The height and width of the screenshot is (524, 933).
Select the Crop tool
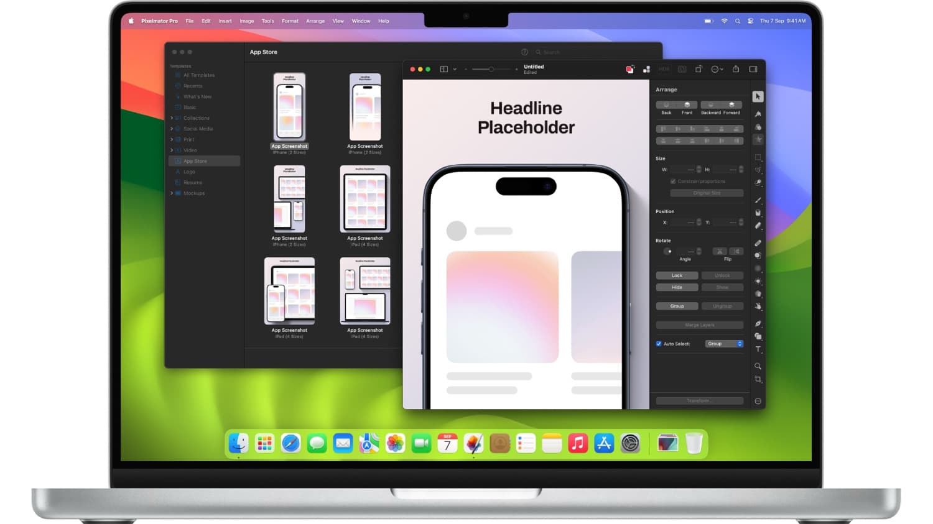[758, 379]
